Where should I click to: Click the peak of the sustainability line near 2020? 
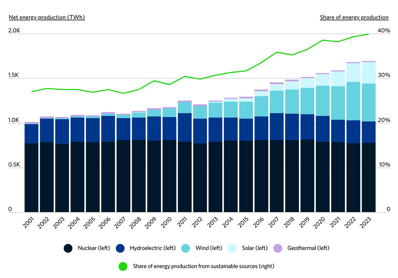pos(322,40)
